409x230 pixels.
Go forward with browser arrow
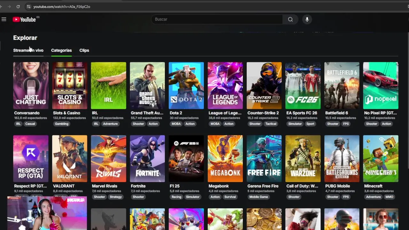pos(9,6)
